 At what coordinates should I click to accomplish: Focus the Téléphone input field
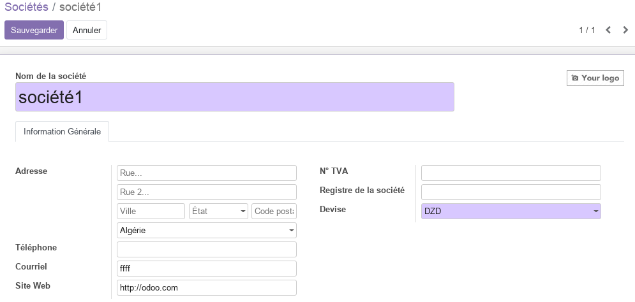207,250
